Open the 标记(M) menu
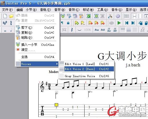Viewport: 148px width, 119px height. (x=88, y=10)
